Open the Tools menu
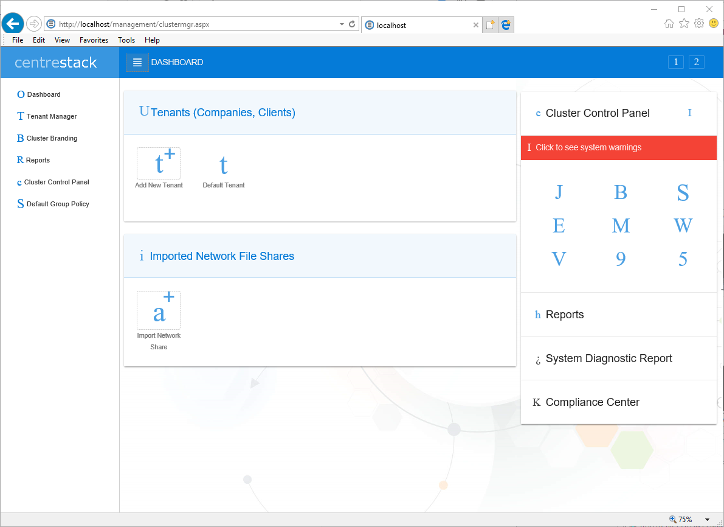The height and width of the screenshot is (527, 724). (126, 40)
